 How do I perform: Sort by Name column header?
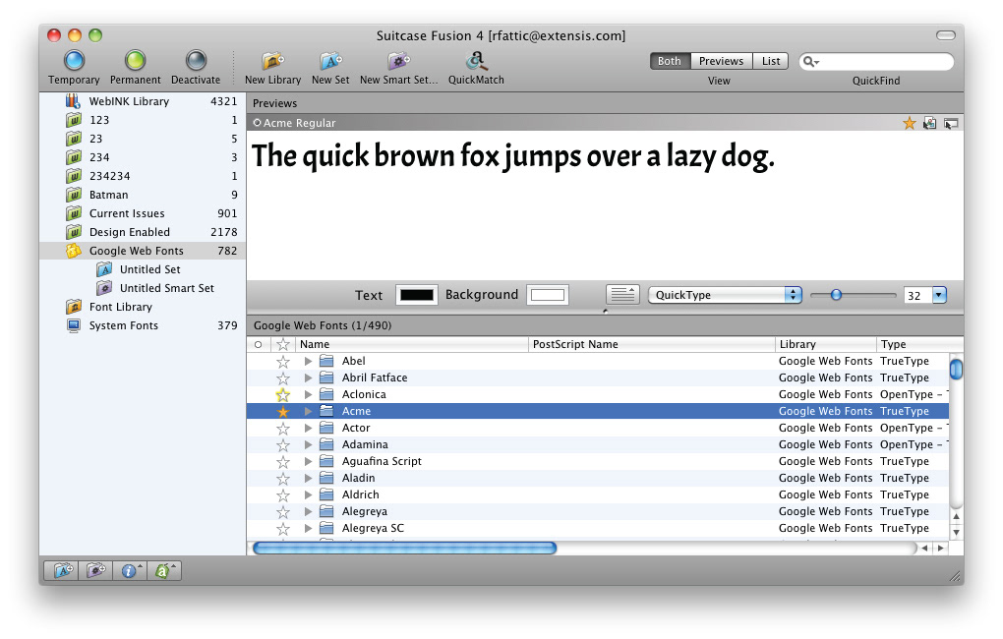(412, 344)
